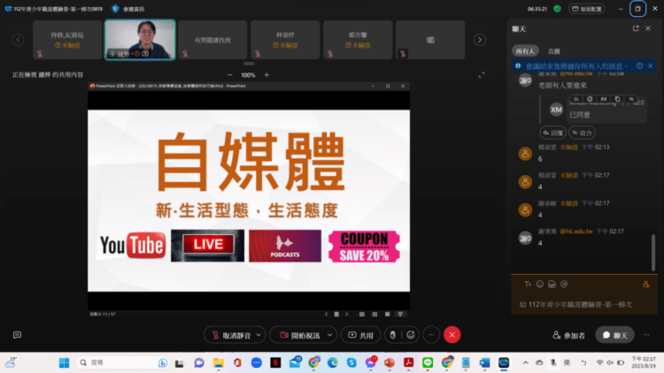
Task: Raise your hand using the hand icon
Action: coord(393,335)
